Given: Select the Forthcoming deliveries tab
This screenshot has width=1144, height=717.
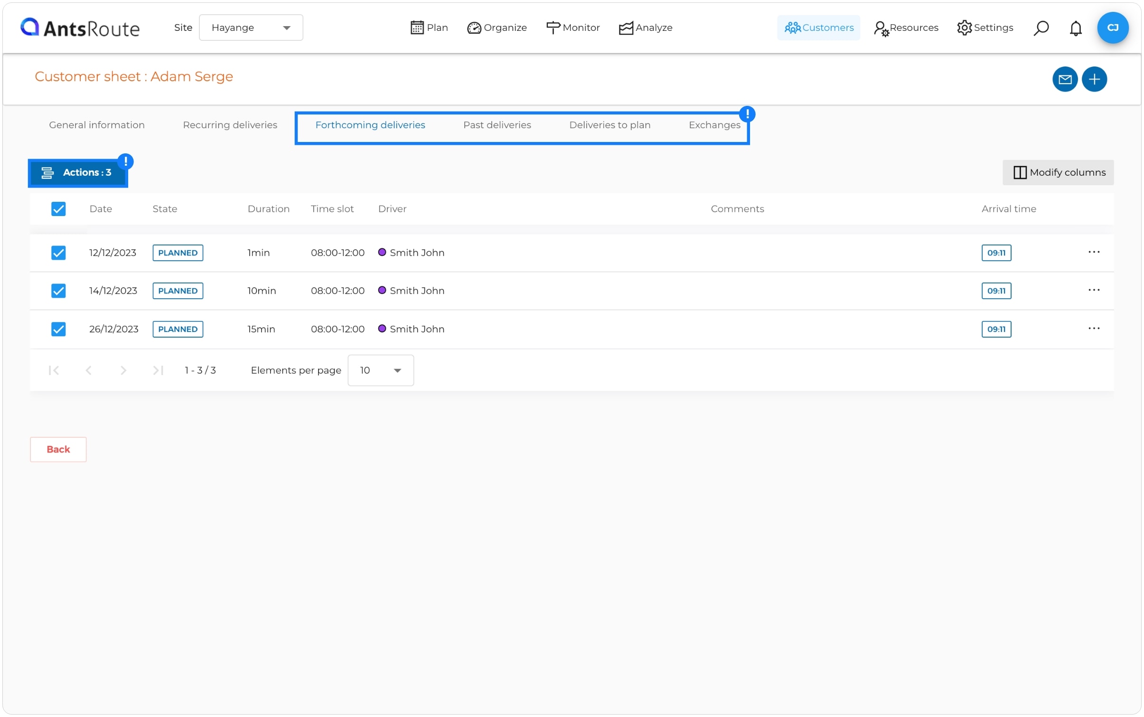Looking at the screenshot, I should pyautogui.click(x=370, y=125).
